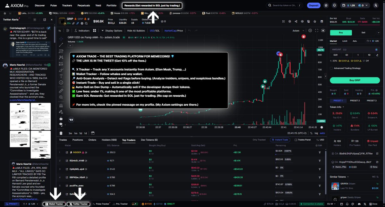The width and height of the screenshot is (385, 207).
Task: Expand the chevron beside Buy/Sell tabs
Action: 378,32
